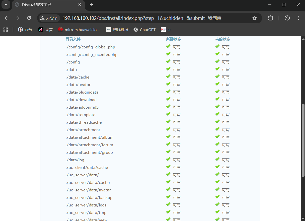The width and height of the screenshot is (305, 221).
Task: Click ./uc_server/data/logs row text
Action: [86, 205]
